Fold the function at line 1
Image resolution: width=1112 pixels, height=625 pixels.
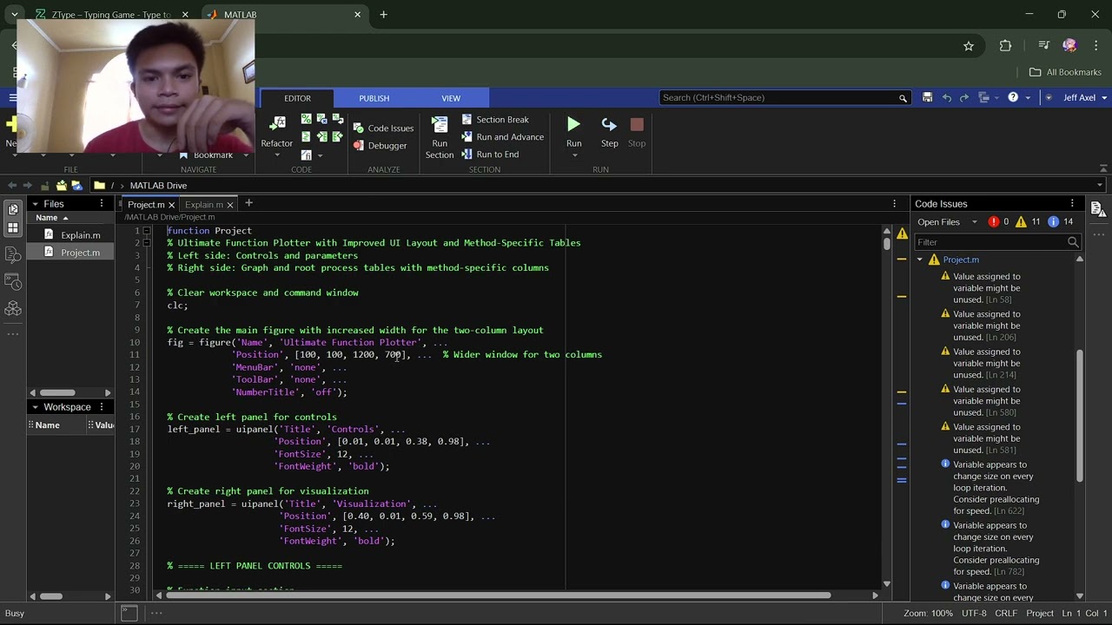[x=146, y=231]
